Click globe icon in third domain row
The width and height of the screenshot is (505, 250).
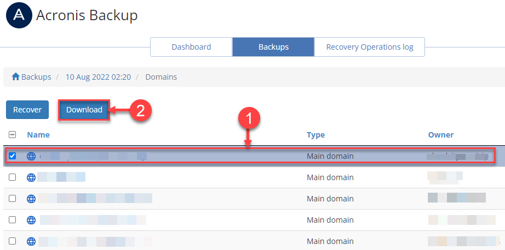tap(31, 198)
